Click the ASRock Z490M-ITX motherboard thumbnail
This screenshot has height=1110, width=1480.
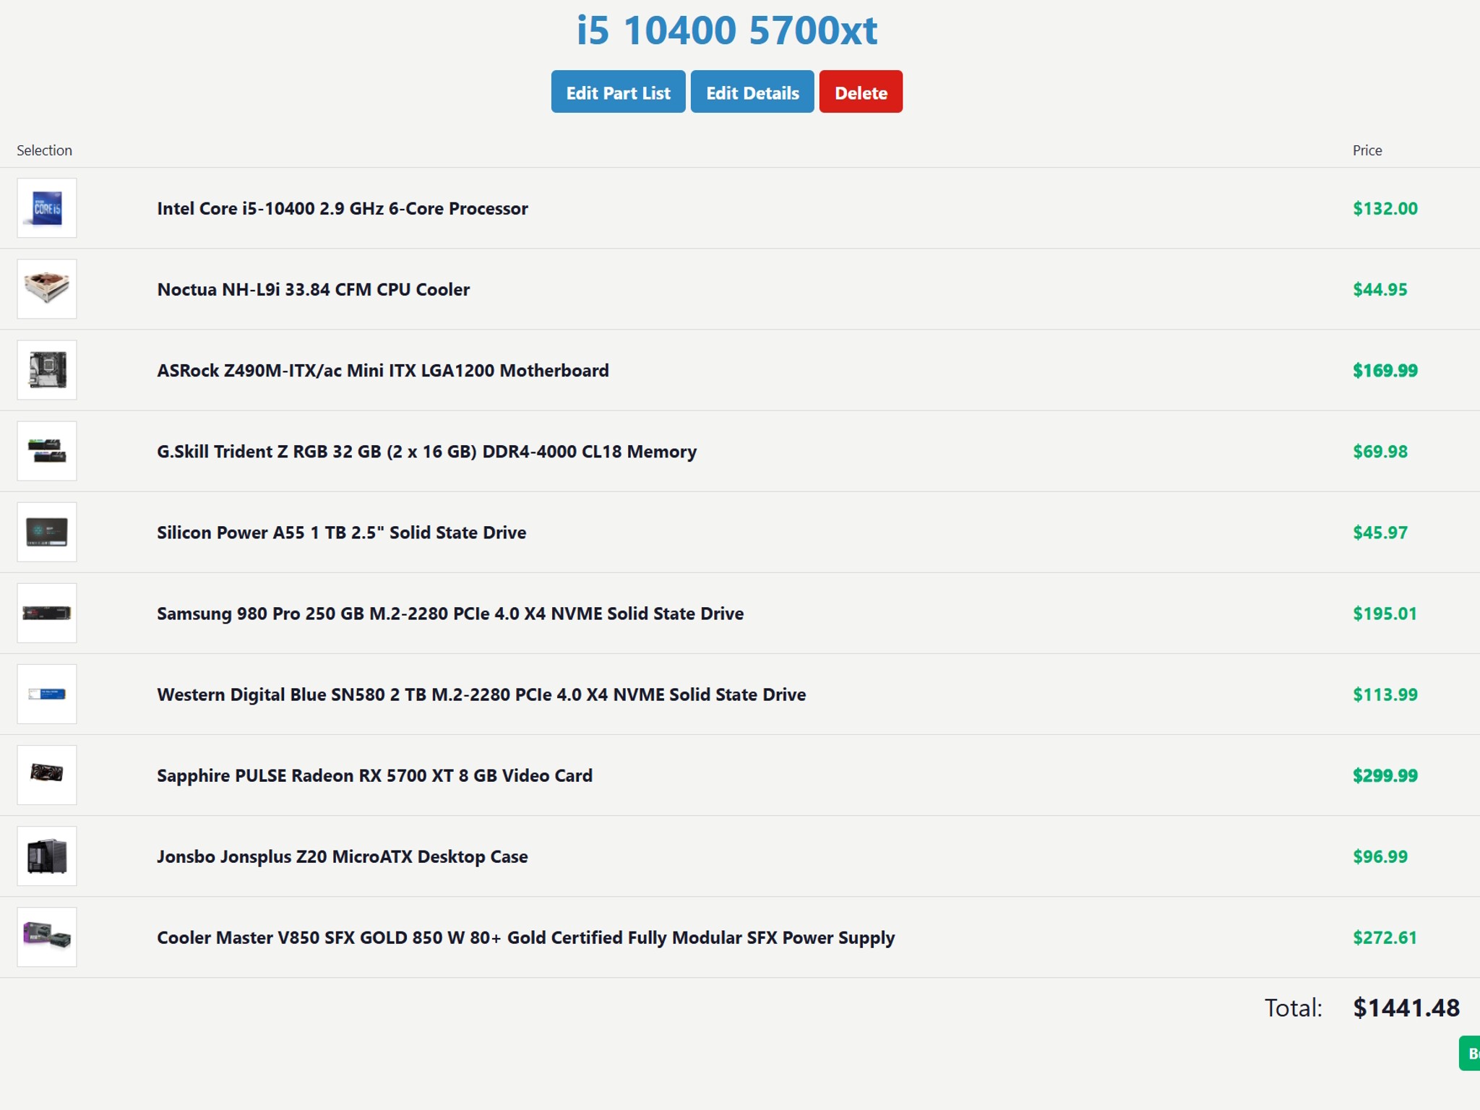tap(47, 370)
